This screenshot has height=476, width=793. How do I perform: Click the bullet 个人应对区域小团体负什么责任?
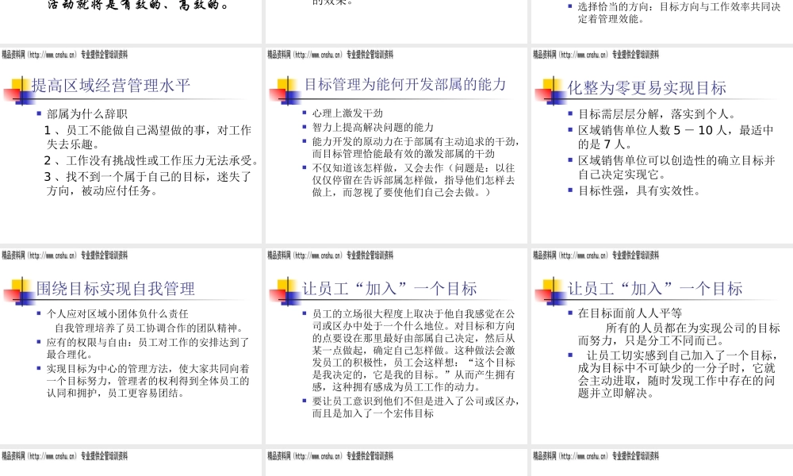click(x=117, y=314)
